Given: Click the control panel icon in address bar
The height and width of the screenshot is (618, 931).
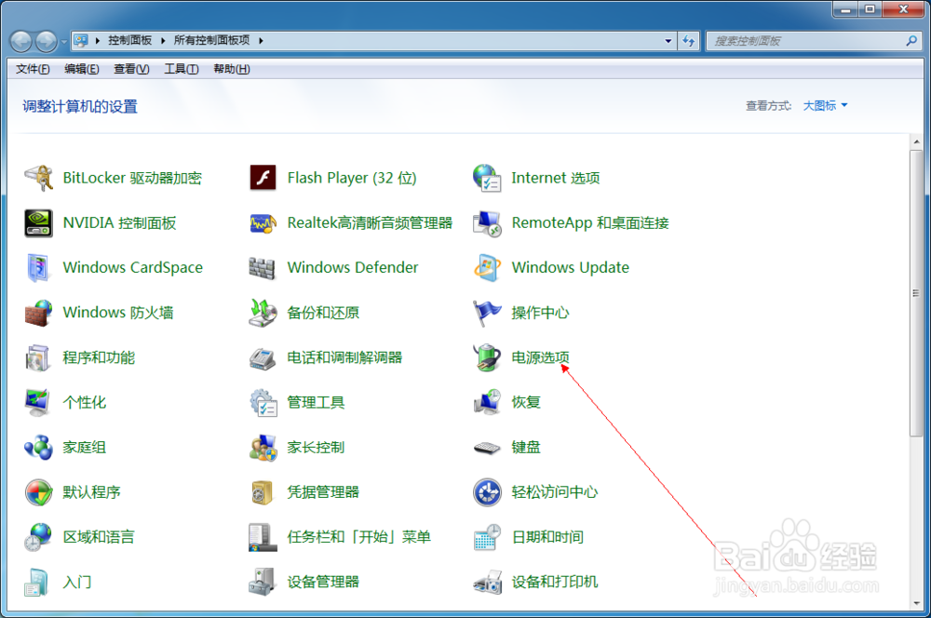Looking at the screenshot, I should pyautogui.click(x=81, y=40).
